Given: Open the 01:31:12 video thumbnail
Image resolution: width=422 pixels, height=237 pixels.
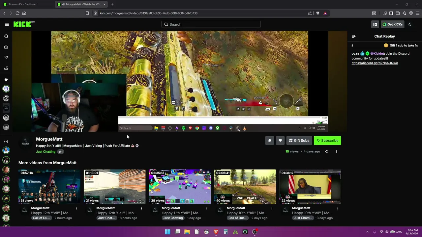Looking at the screenshot, I should (x=310, y=187).
